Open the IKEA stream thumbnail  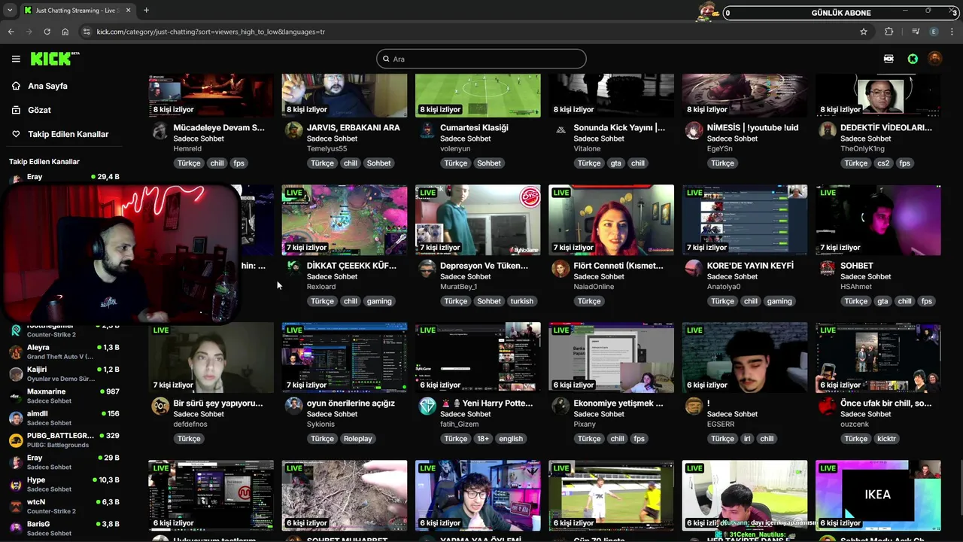coord(878,496)
